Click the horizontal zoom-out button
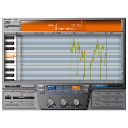 point(117,82)
